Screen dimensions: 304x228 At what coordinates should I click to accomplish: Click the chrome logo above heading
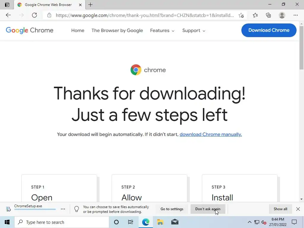tap(148, 70)
